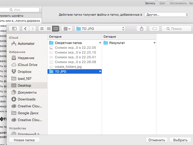Click Остановить in Automator toolbar
Screen dimensions: 193x145
point(178,3)
